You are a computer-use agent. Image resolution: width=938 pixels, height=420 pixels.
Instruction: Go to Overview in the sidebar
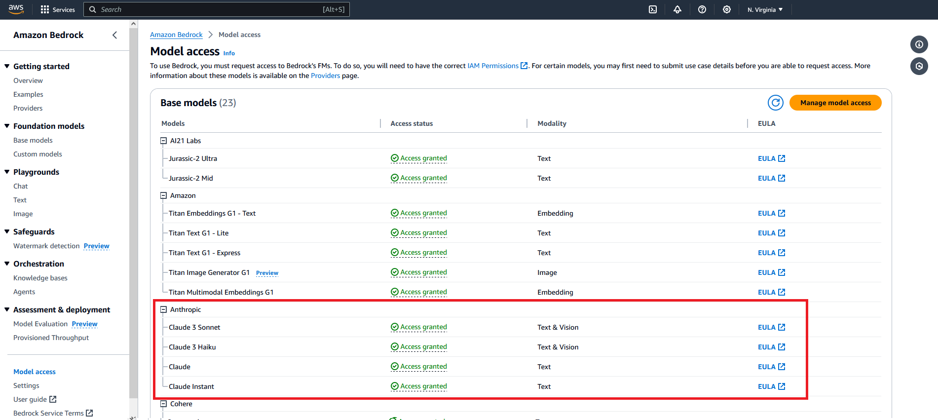pyautogui.click(x=28, y=80)
